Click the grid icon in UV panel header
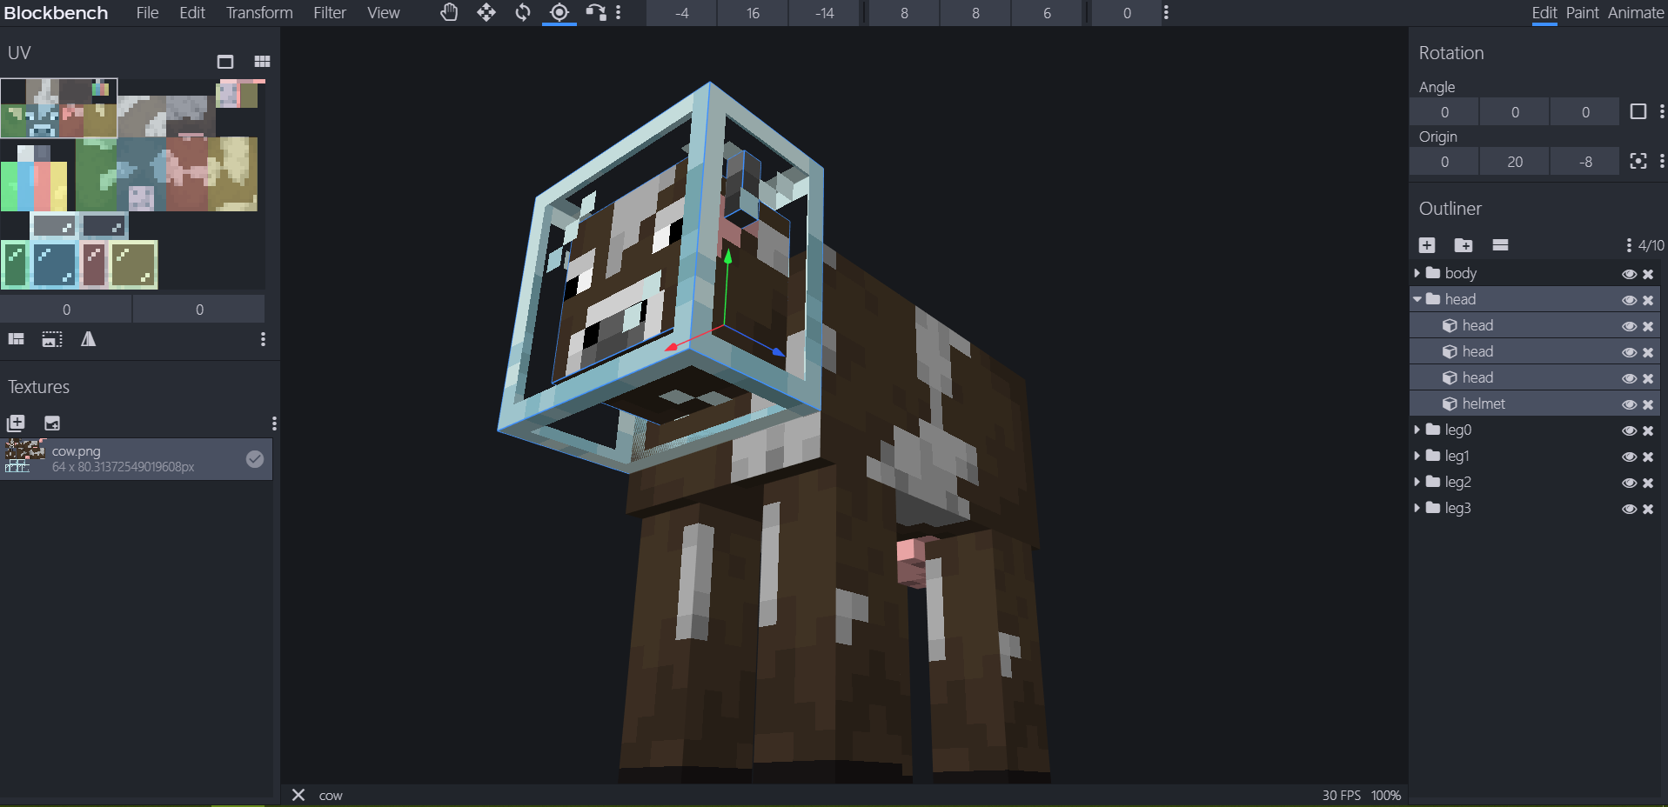 (x=262, y=62)
